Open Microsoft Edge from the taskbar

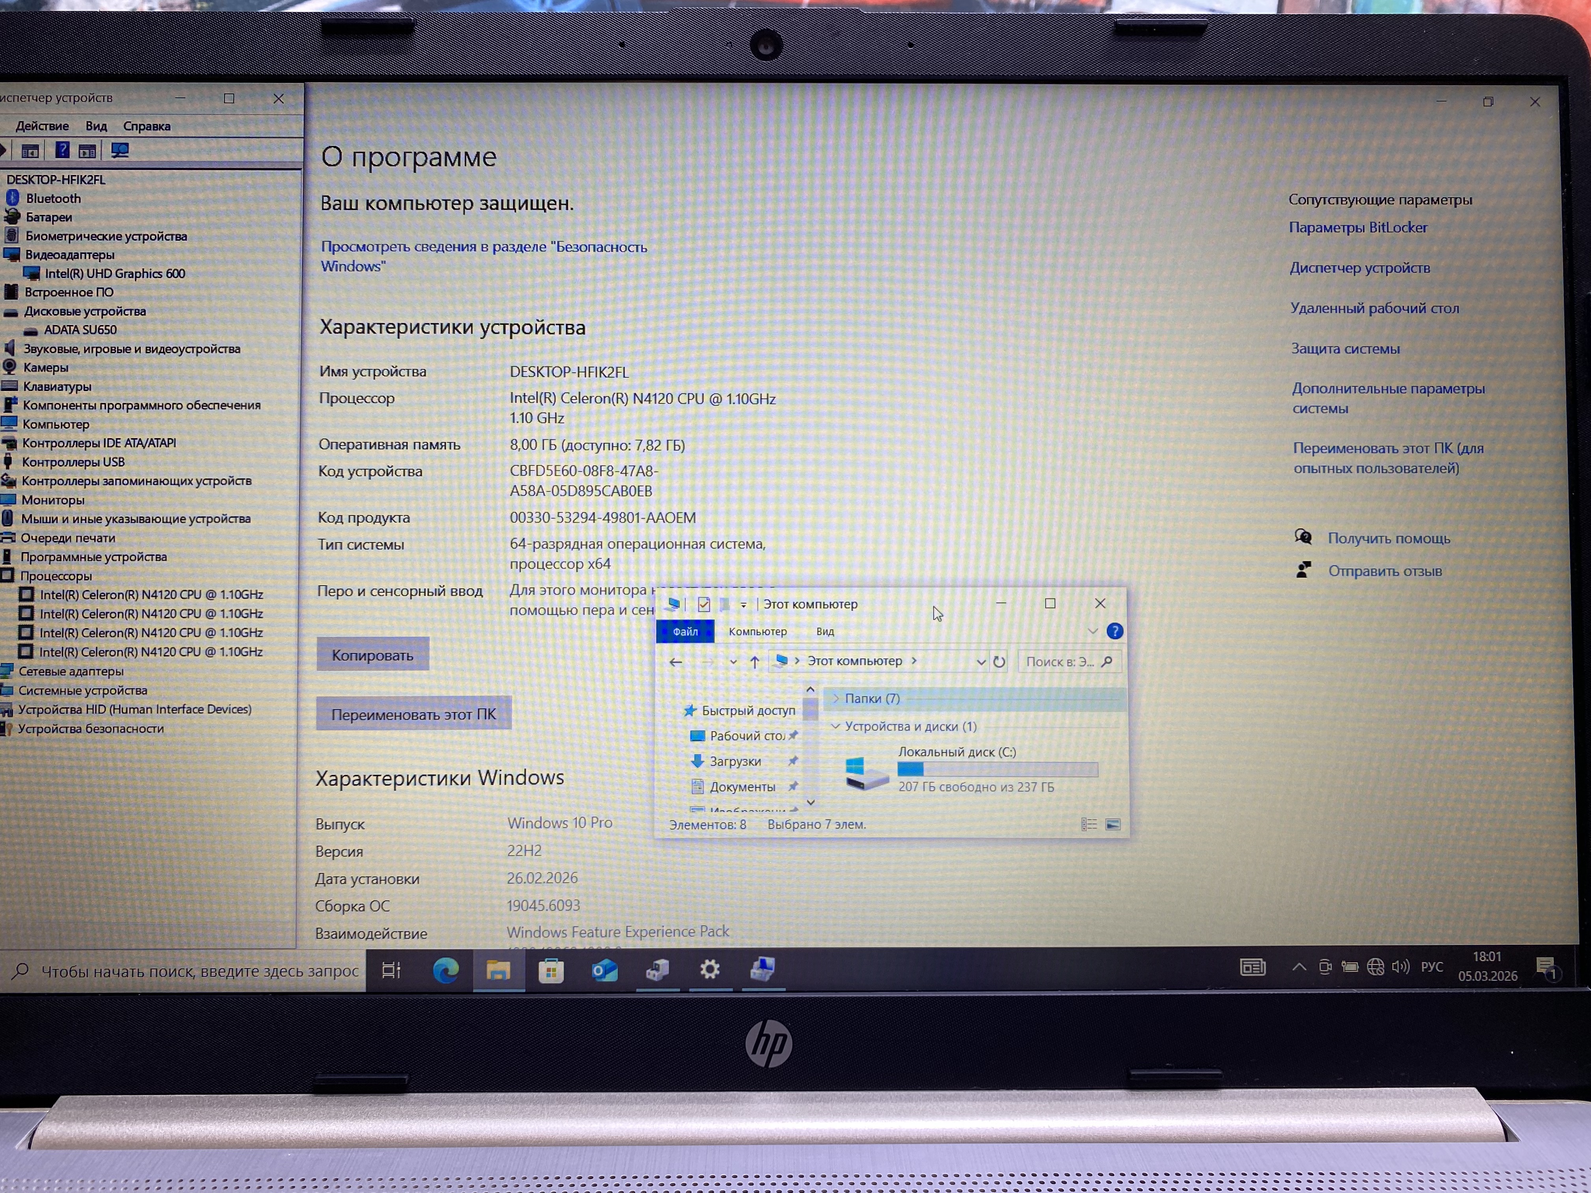click(445, 971)
